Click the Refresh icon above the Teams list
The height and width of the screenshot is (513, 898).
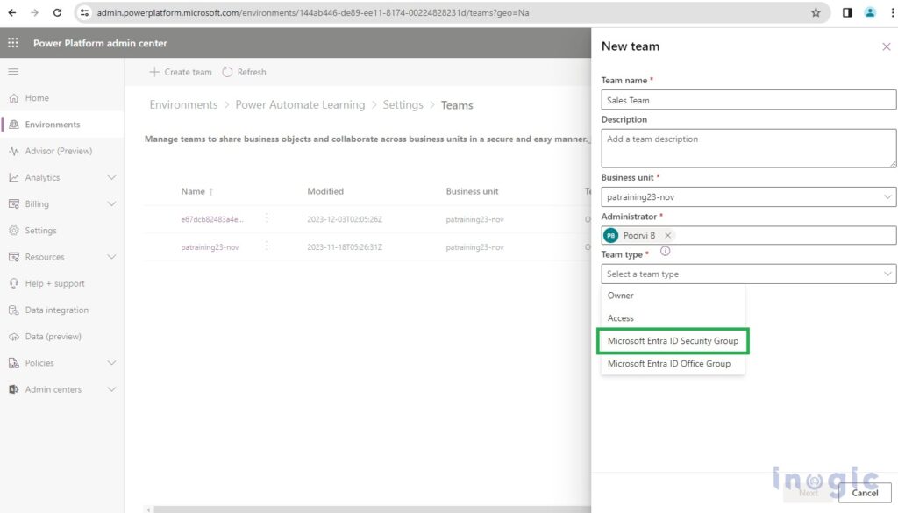(226, 72)
